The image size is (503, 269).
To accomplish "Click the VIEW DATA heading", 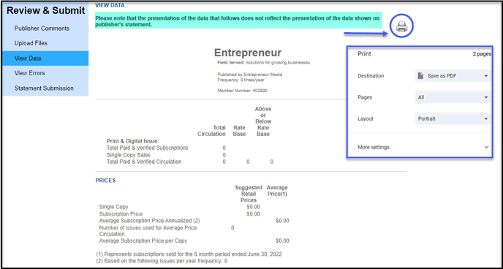I will 110,5.
